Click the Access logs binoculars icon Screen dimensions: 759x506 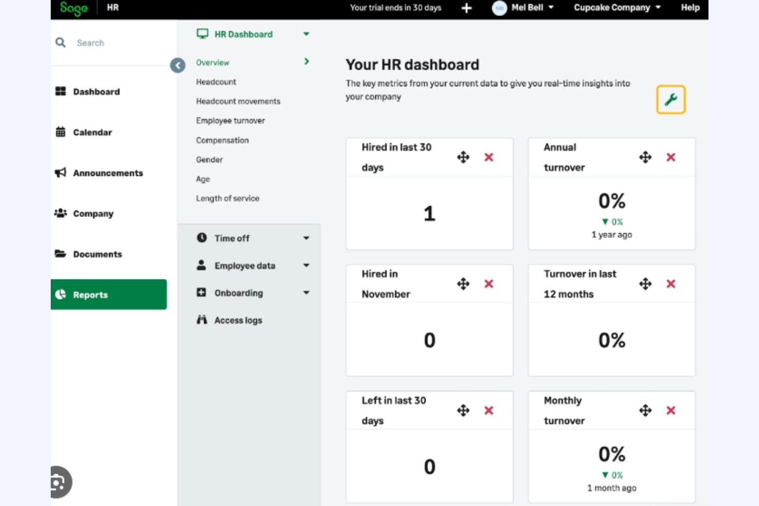(202, 320)
